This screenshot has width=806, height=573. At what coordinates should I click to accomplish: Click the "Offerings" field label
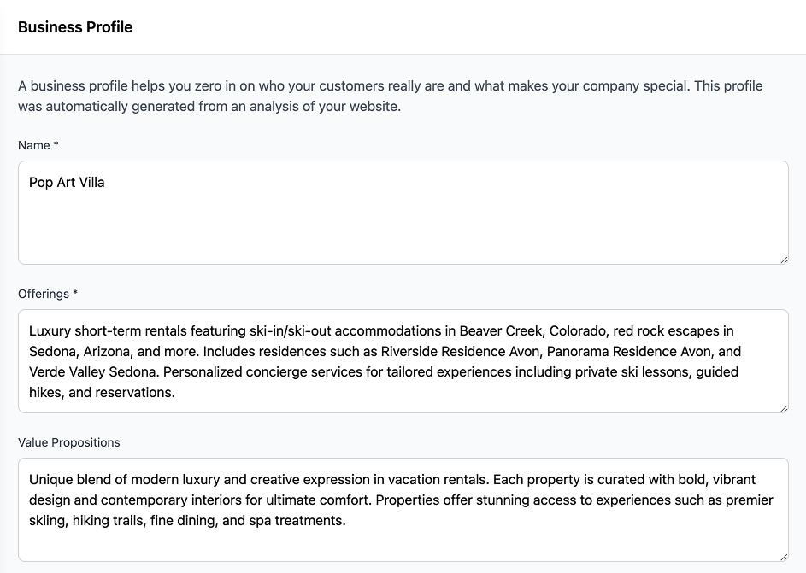coord(44,294)
